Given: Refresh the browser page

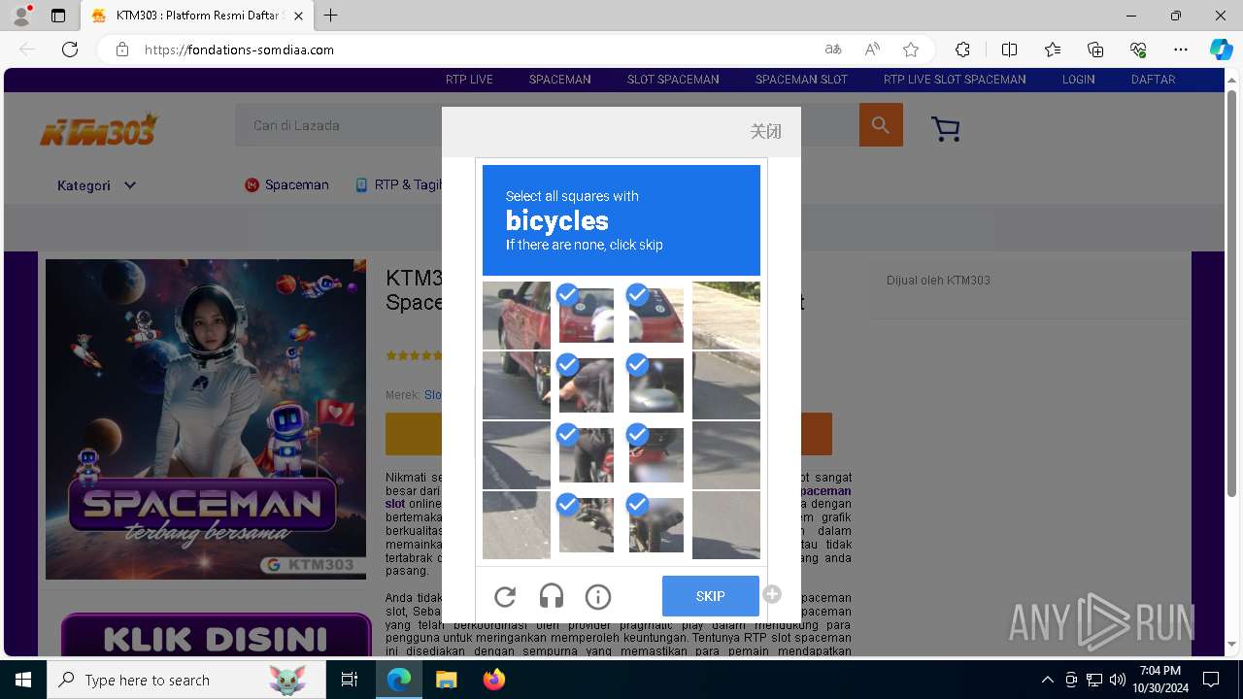Looking at the screenshot, I should [70, 50].
